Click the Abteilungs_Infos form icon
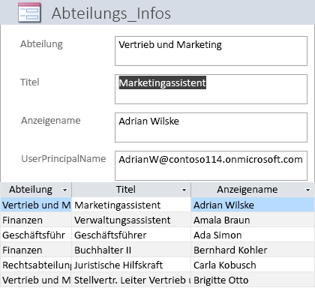The width and height of the screenshot is (315, 288). 29,13
